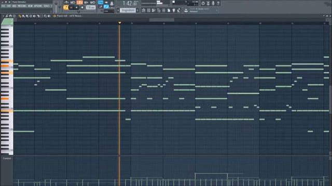Viewport: 332px width, 186px height.
Task: Click the question mark help icon
Action: coord(218,3)
